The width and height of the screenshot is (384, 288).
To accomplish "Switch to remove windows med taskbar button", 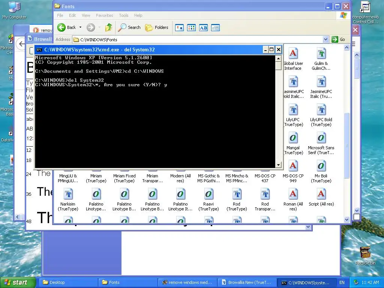I will [187, 282].
